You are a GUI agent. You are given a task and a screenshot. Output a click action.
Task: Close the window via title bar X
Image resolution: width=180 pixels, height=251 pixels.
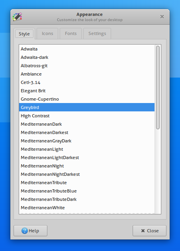(162, 17)
